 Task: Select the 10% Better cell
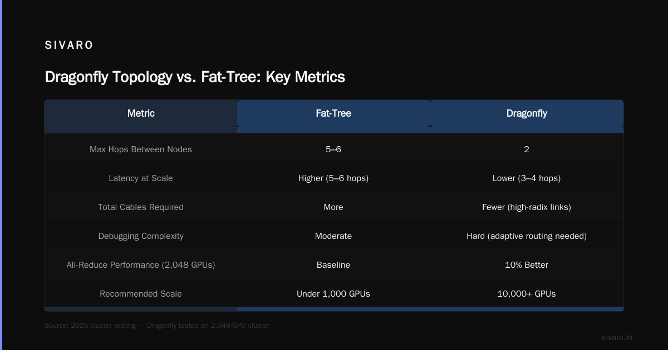pyautogui.click(x=527, y=265)
